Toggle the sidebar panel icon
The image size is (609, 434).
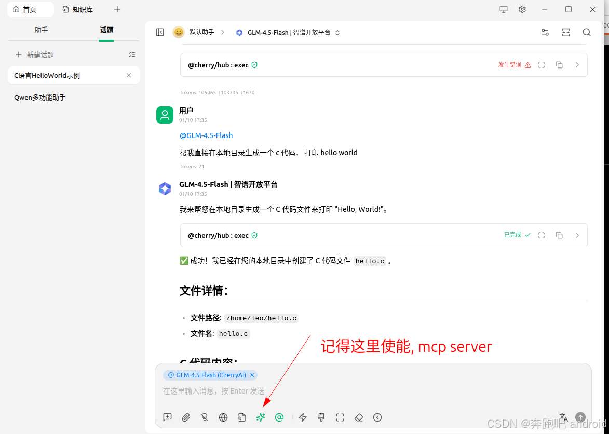click(x=160, y=32)
